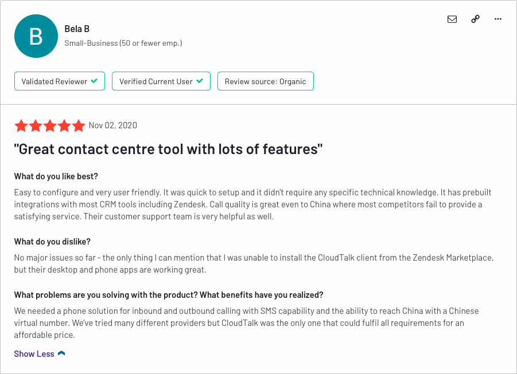Open reviewer name Bela B
517x374 pixels.
tap(77, 29)
